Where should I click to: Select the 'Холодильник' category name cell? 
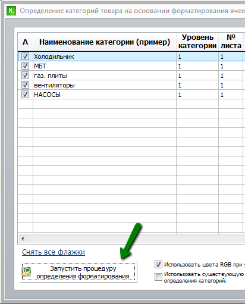[105, 57]
